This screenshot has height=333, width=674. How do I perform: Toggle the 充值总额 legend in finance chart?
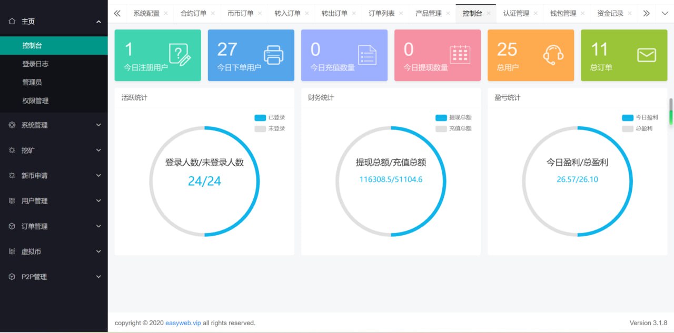(x=453, y=128)
